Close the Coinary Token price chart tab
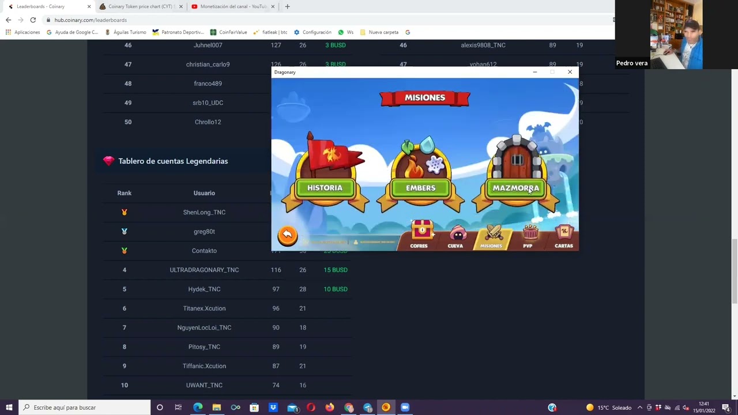Image resolution: width=738 pixels, height=415 pixels. [181, 6]
